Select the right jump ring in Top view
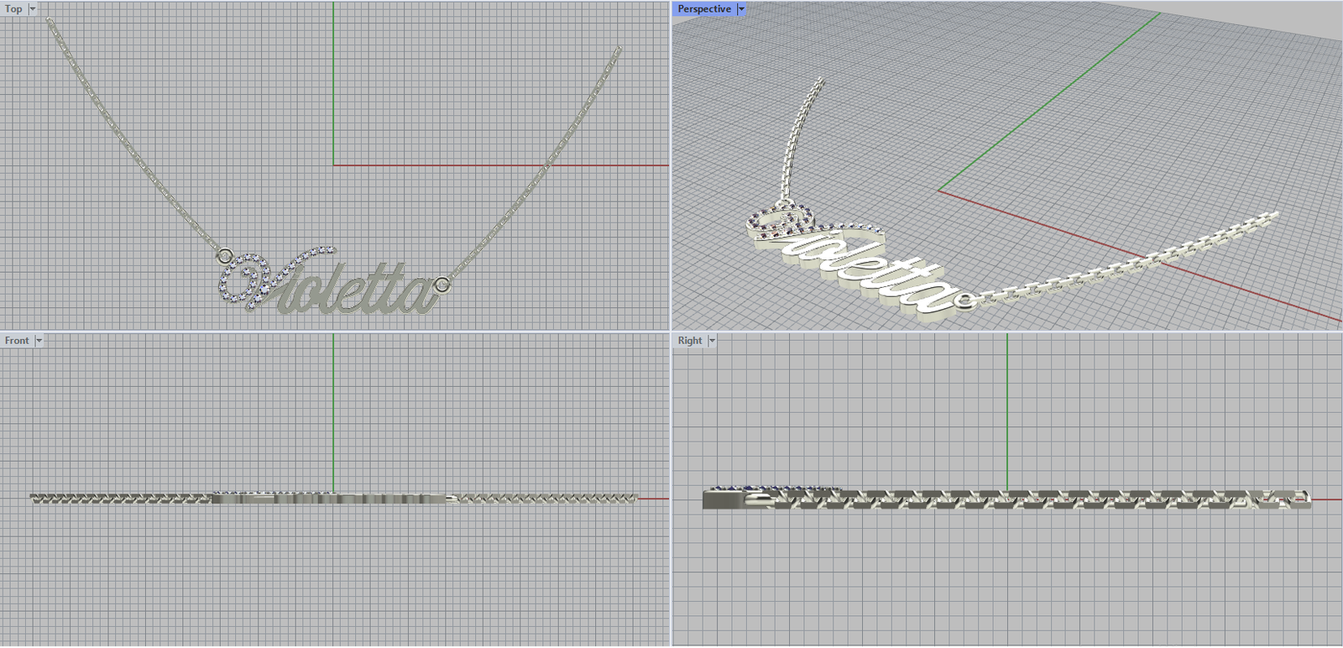The width and height of the screenshot is (1343, 648). coord(443,285)
